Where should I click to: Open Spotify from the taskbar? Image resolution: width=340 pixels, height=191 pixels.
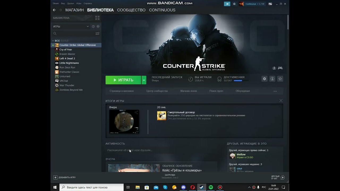pos(211,187)
